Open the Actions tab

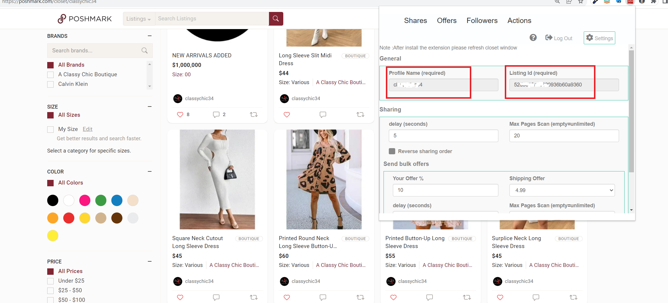(x=519, y=21)
